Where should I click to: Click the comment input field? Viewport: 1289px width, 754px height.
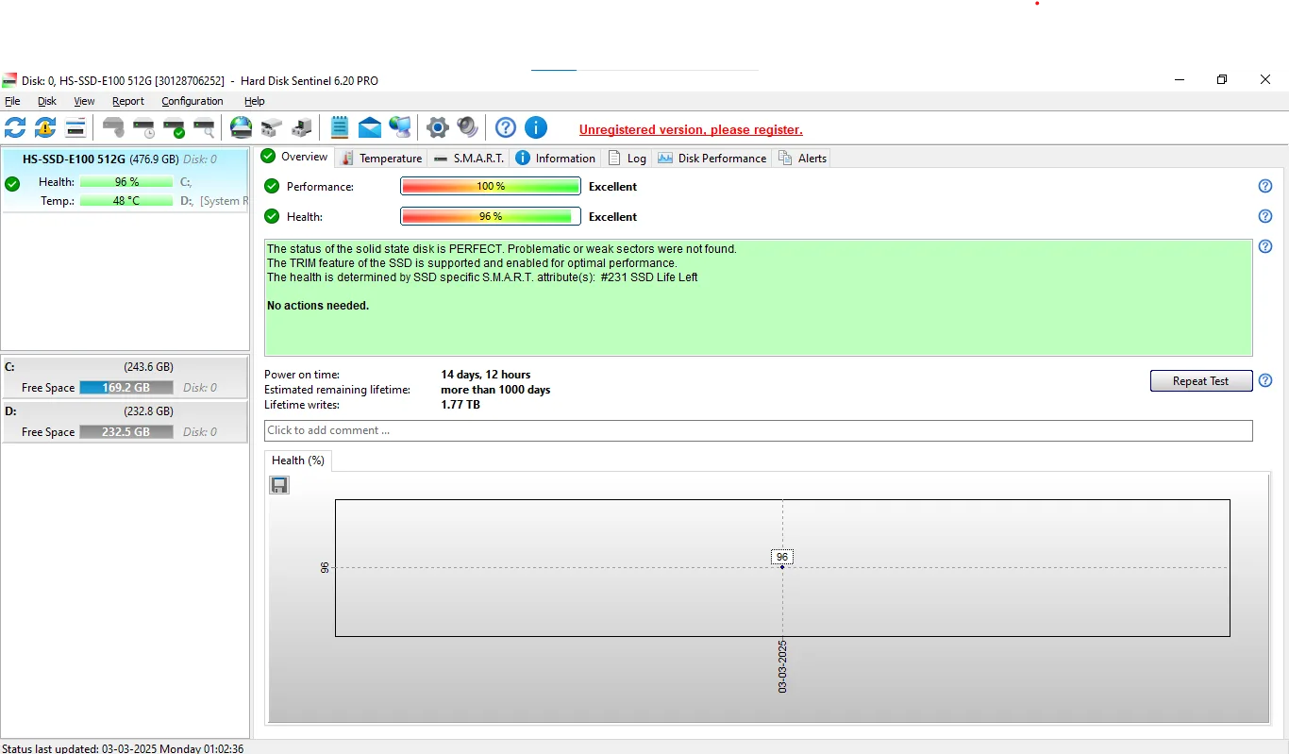758,430
